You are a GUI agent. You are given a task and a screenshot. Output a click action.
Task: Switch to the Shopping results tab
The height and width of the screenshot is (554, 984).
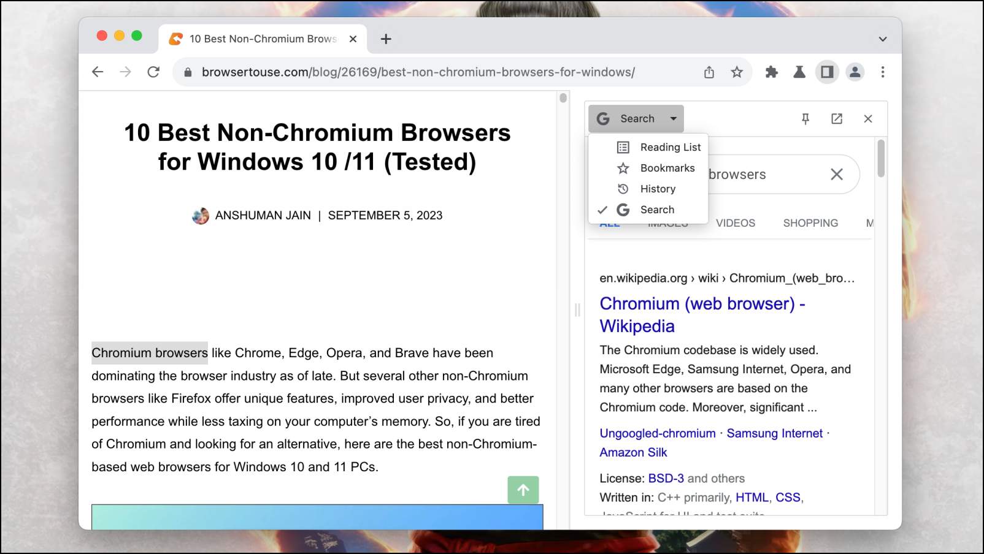point(810,223)
